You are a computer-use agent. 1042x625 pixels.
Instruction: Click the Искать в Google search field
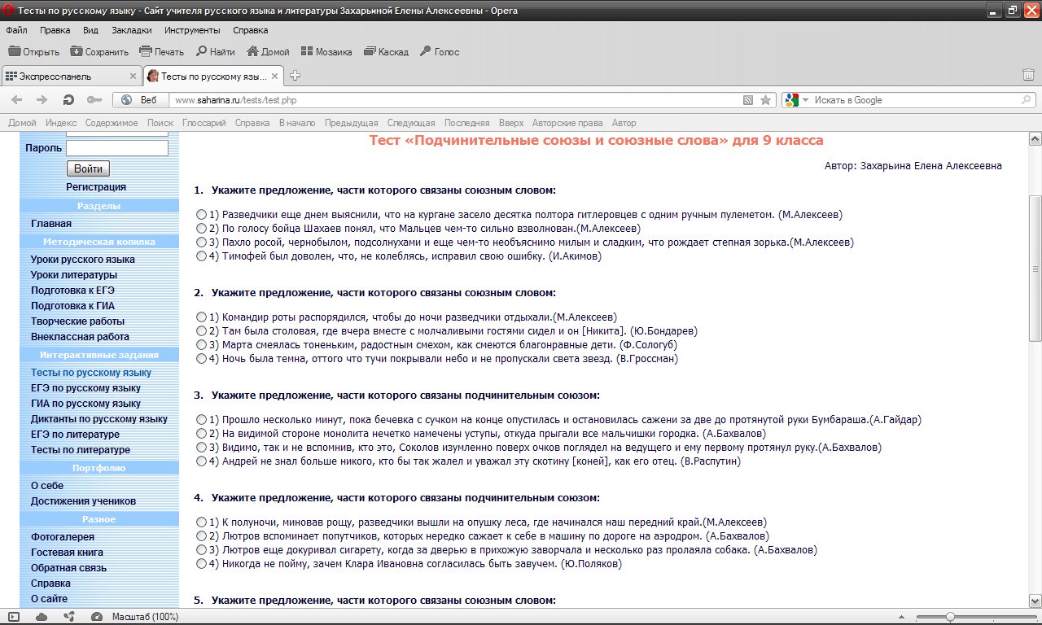pos(915,100)
